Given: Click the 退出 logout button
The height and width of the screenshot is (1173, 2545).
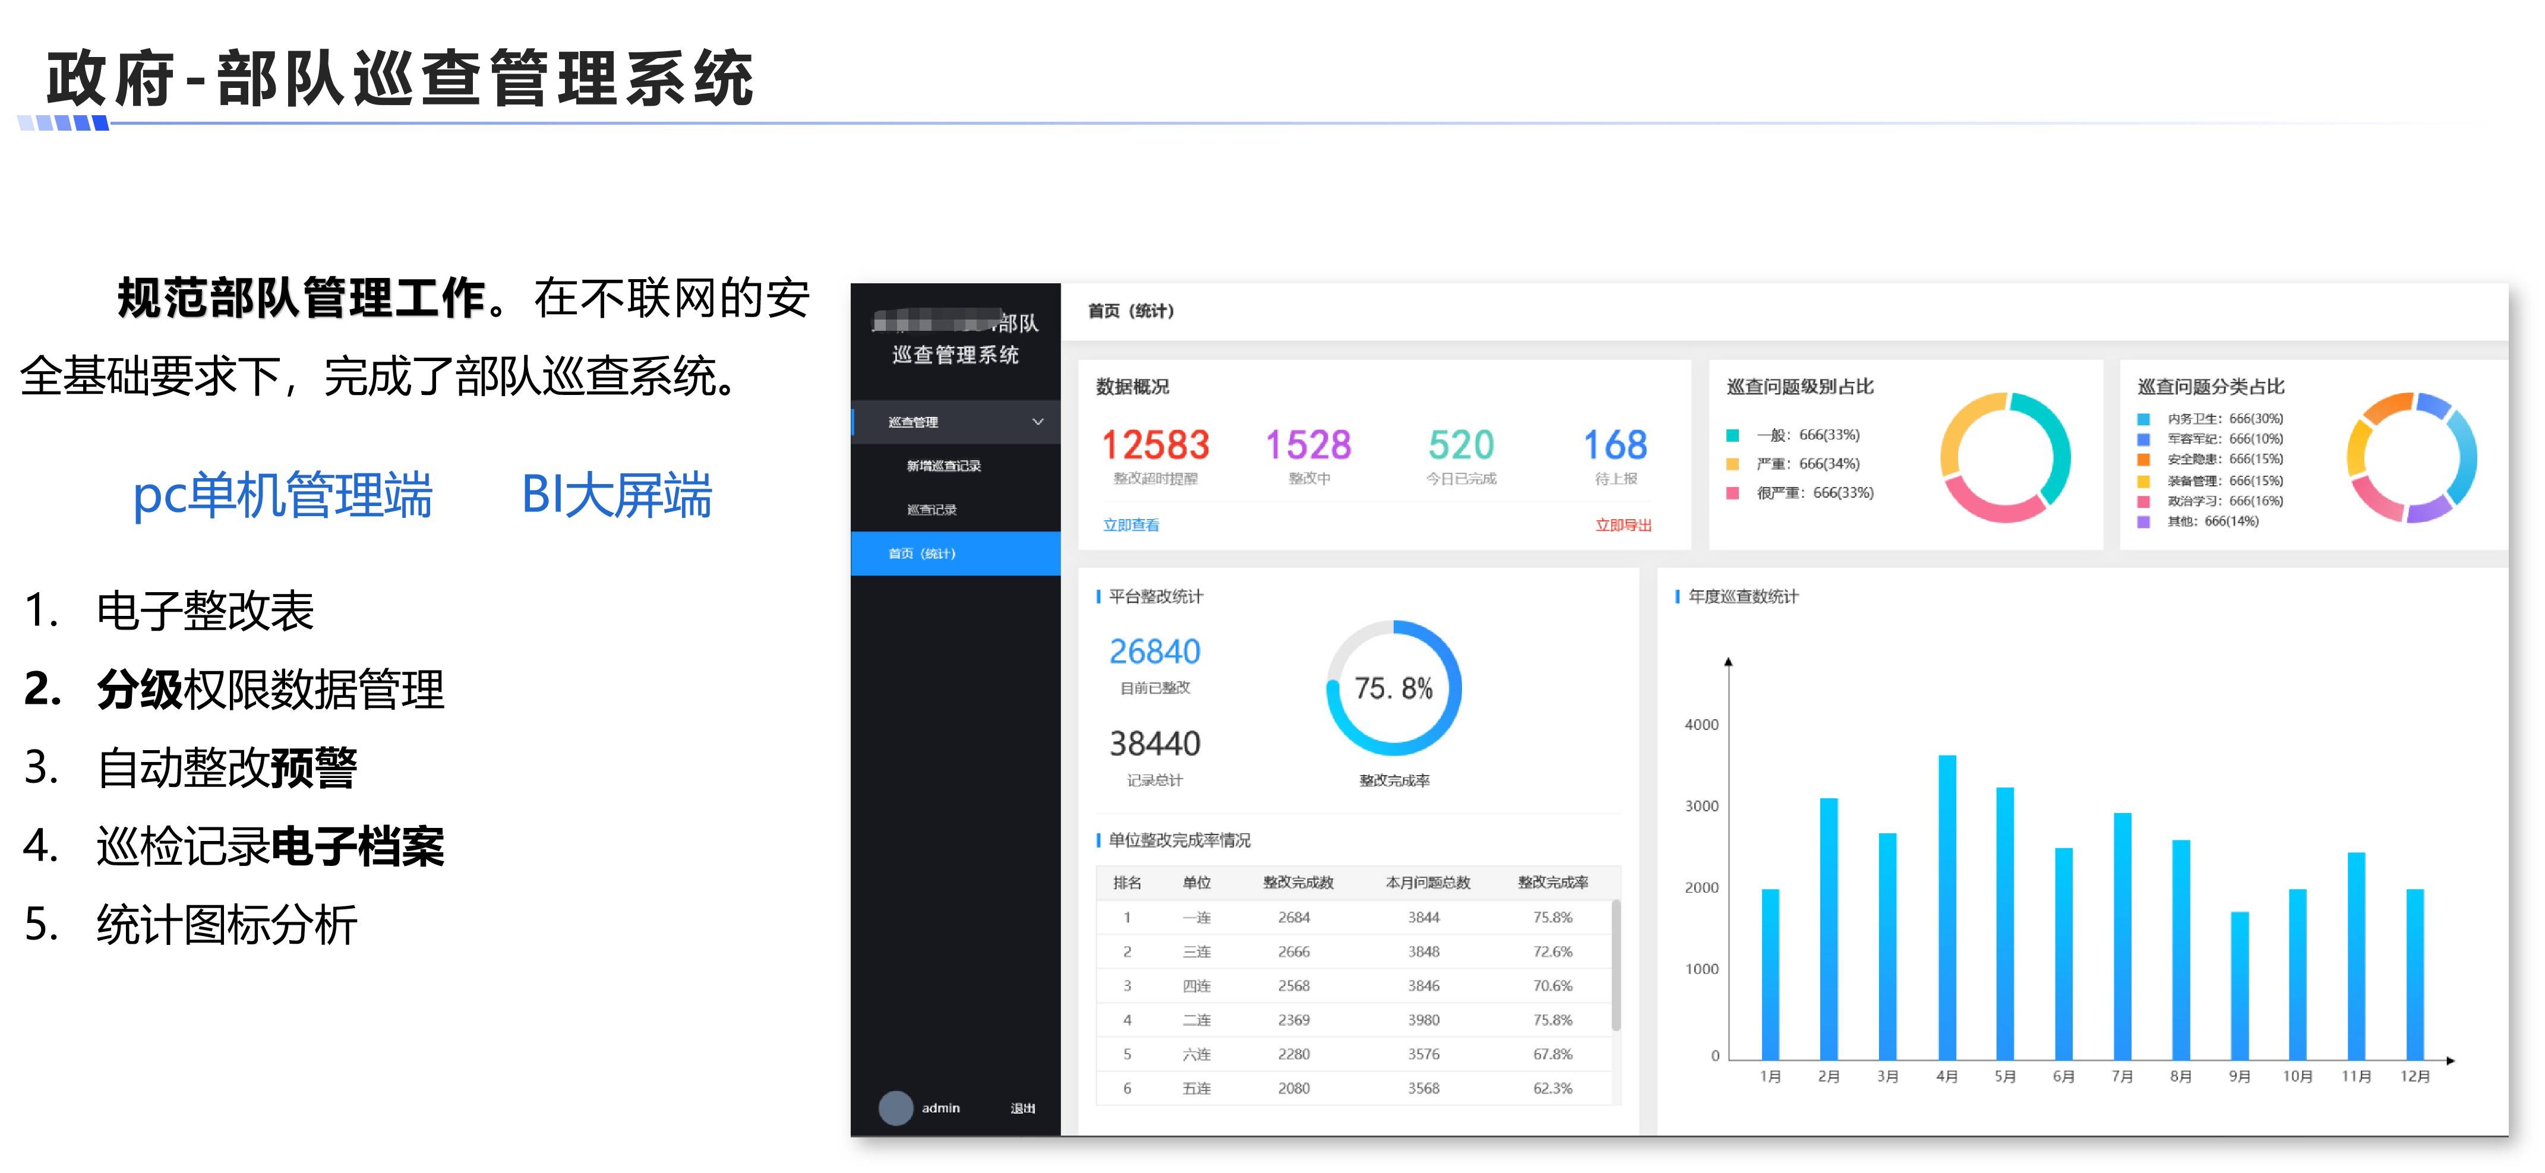Looking at the screenshot, I should pyautogui.click(x=1022, y=1109).
